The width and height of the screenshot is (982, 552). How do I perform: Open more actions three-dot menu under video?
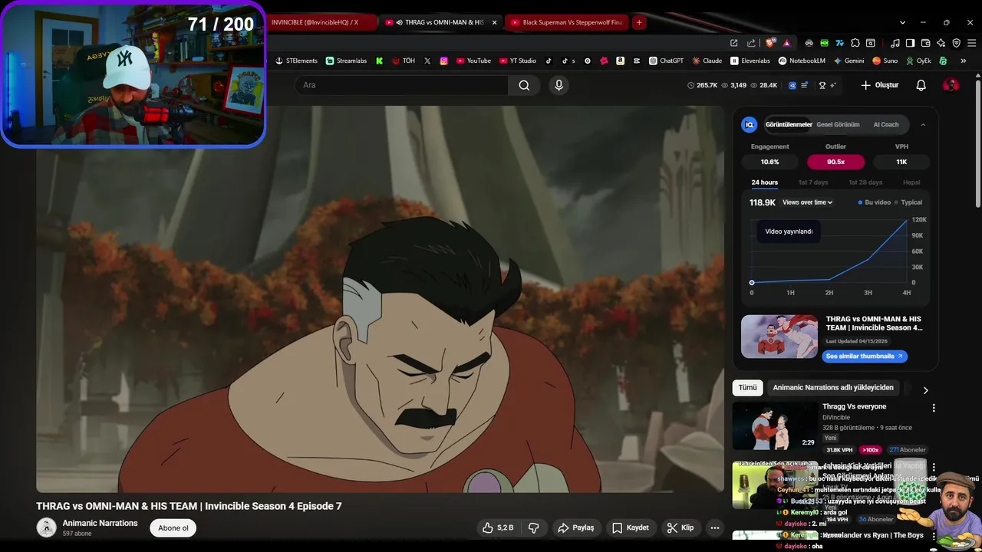pyautogui.click(x=714, y=527)
